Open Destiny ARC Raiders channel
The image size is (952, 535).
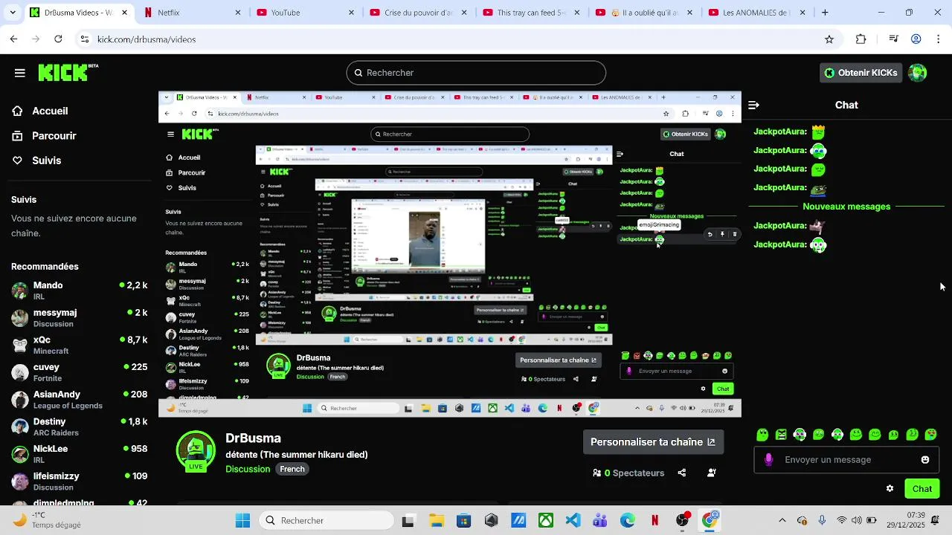click(80, 427)
